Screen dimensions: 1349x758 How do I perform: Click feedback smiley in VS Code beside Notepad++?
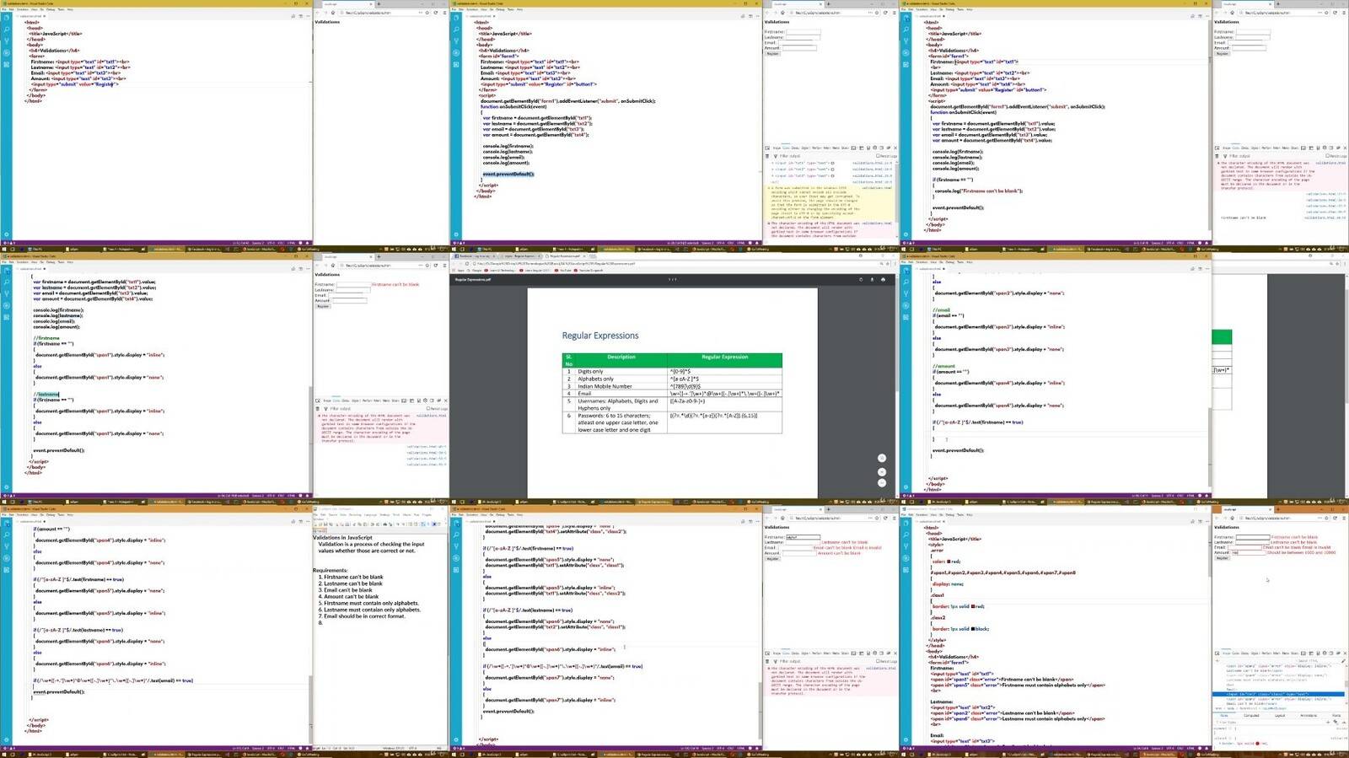tap(299, 748)
